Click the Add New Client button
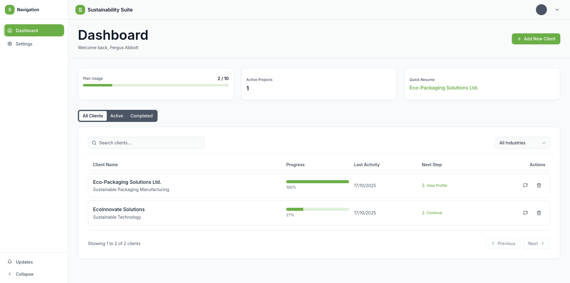 click(536, 39)
